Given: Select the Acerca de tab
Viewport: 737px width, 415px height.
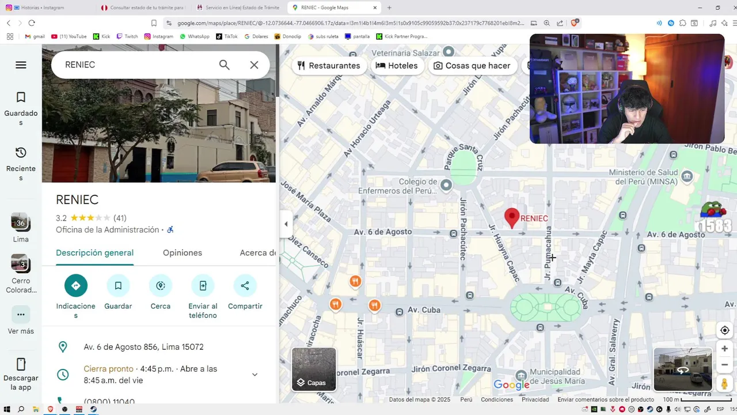Looking at the screenshot, I should [x=257, y=253].
